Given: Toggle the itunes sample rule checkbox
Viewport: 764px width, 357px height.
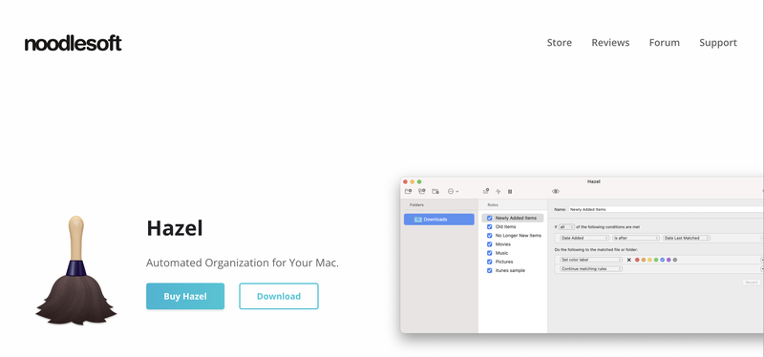Looking at the screenshot, I should 490,271.
